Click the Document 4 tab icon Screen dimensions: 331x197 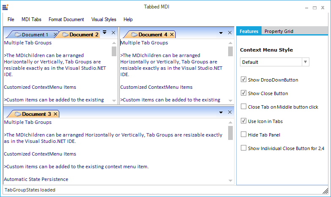click(134, 35)
